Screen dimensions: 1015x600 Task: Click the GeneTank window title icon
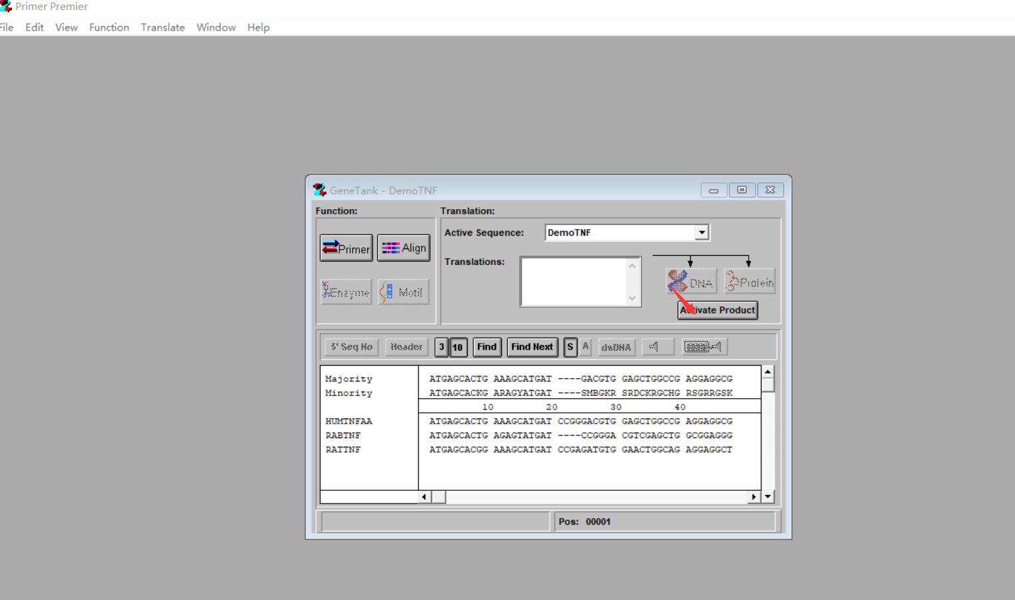point(319,190)
